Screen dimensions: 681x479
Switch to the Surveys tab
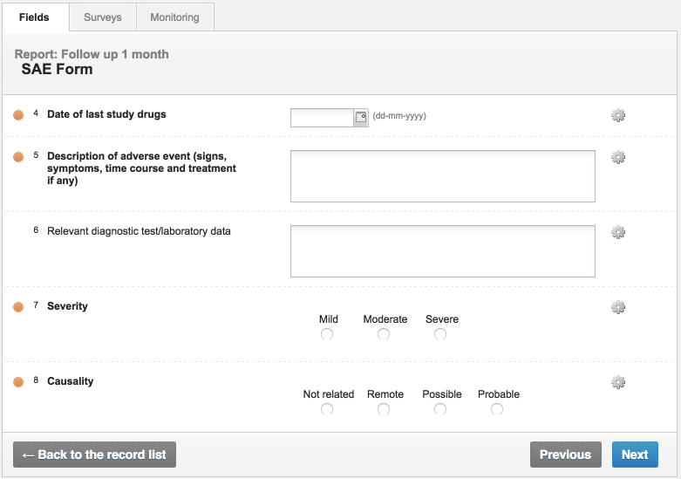pyautogui.click(x=103, y=17)
